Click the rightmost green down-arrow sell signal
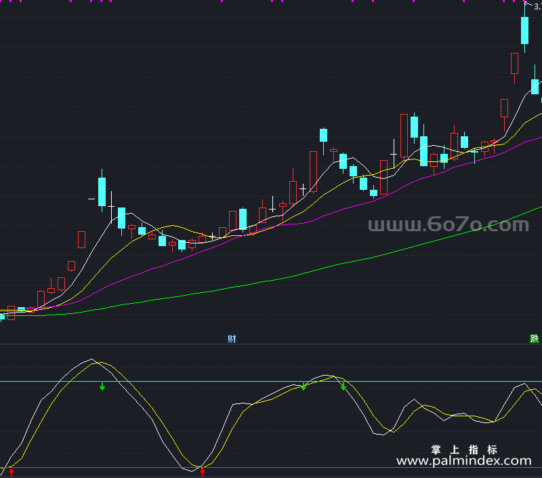542x478 pixels. (343, 386)
